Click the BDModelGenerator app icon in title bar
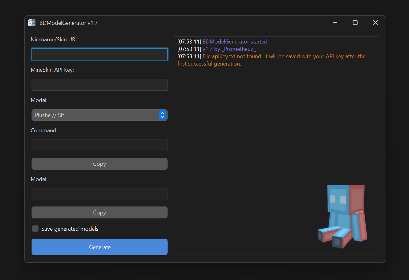 point(32,23)
